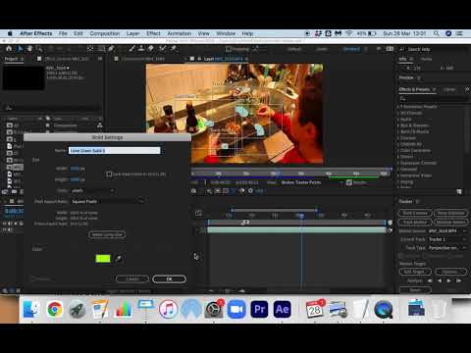The image size is (471, 353).
Task: Open the Animation menu
Action: coord(180,33)
